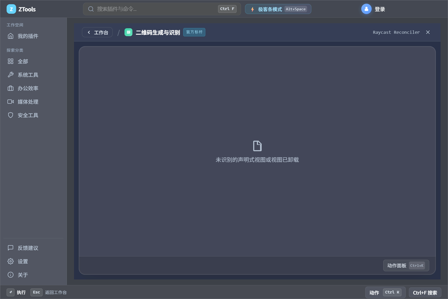Click the wrench icon beside 系统工具
This screenshot has height=299, width=448.
click(x=11, y=75)
